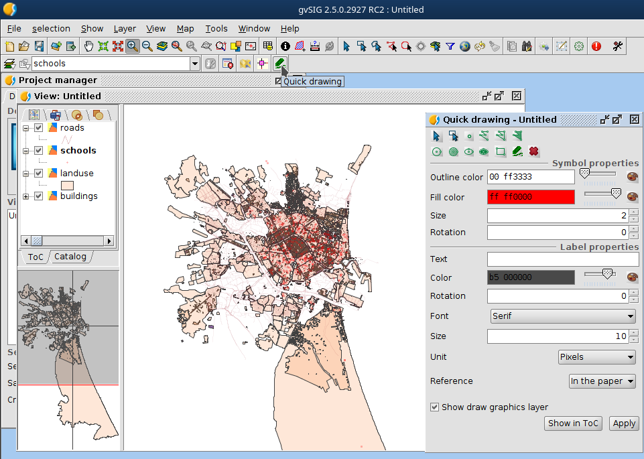Toggle Show draw graphics layer checkbox
Image resolution: width=644 pixels, height=459 pixels.
435,407
